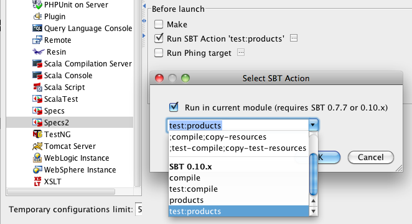Toggle Run in current module checkbox
Viewport: 412px width, 224px height.
tap(174, 107)
